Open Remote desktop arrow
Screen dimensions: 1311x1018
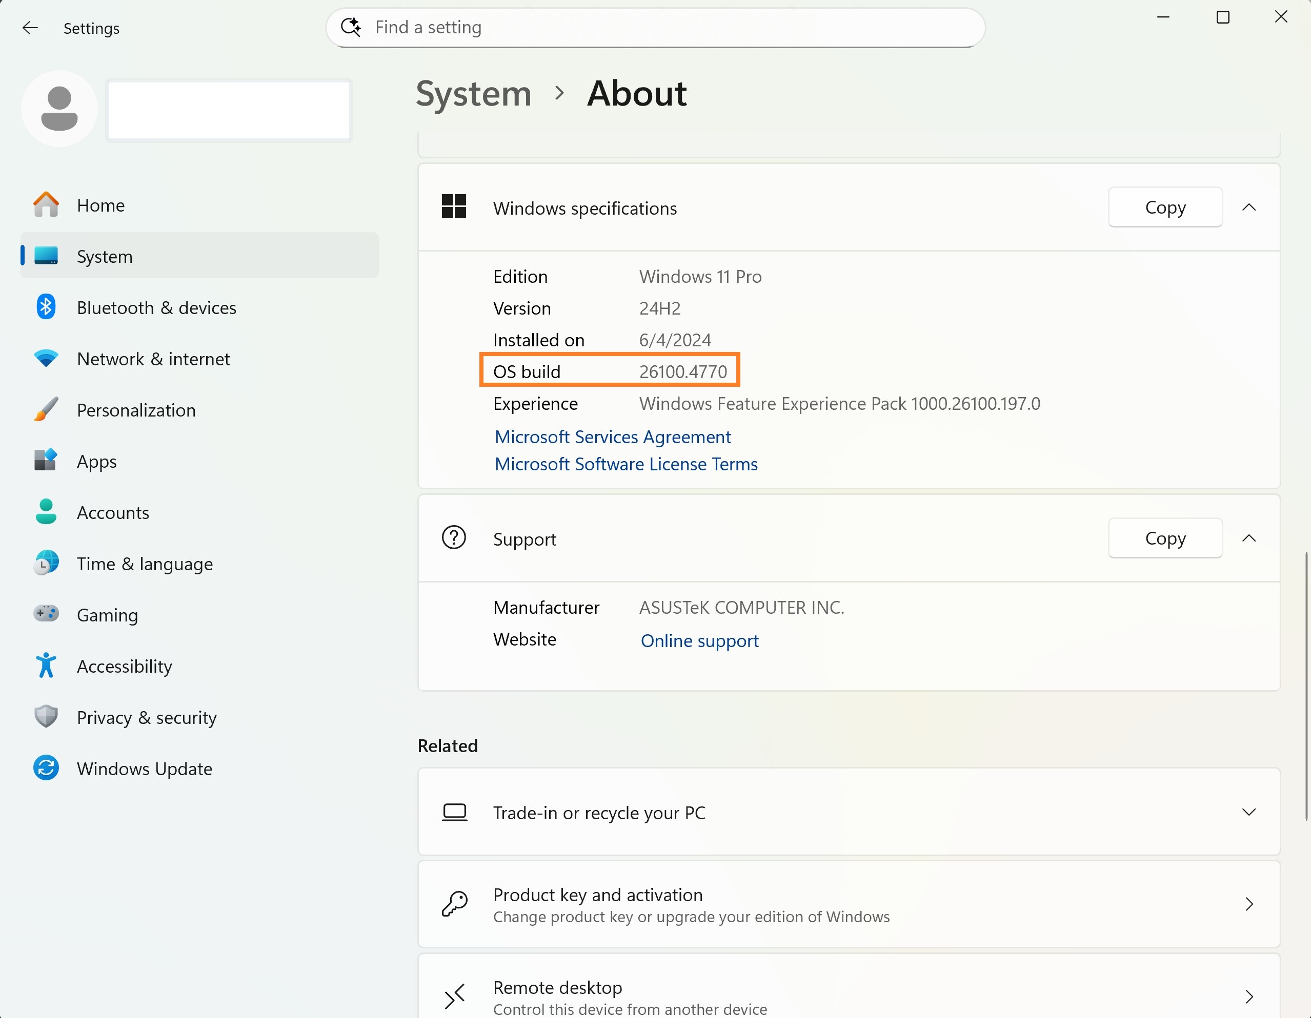tap(1249, 996)
